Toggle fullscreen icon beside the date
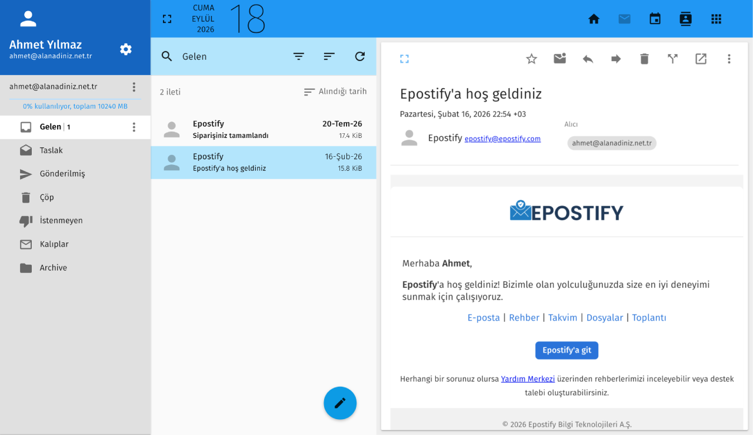Image resolution: width=753 pixels, height=435 pixels. click(x=167, y=19)
